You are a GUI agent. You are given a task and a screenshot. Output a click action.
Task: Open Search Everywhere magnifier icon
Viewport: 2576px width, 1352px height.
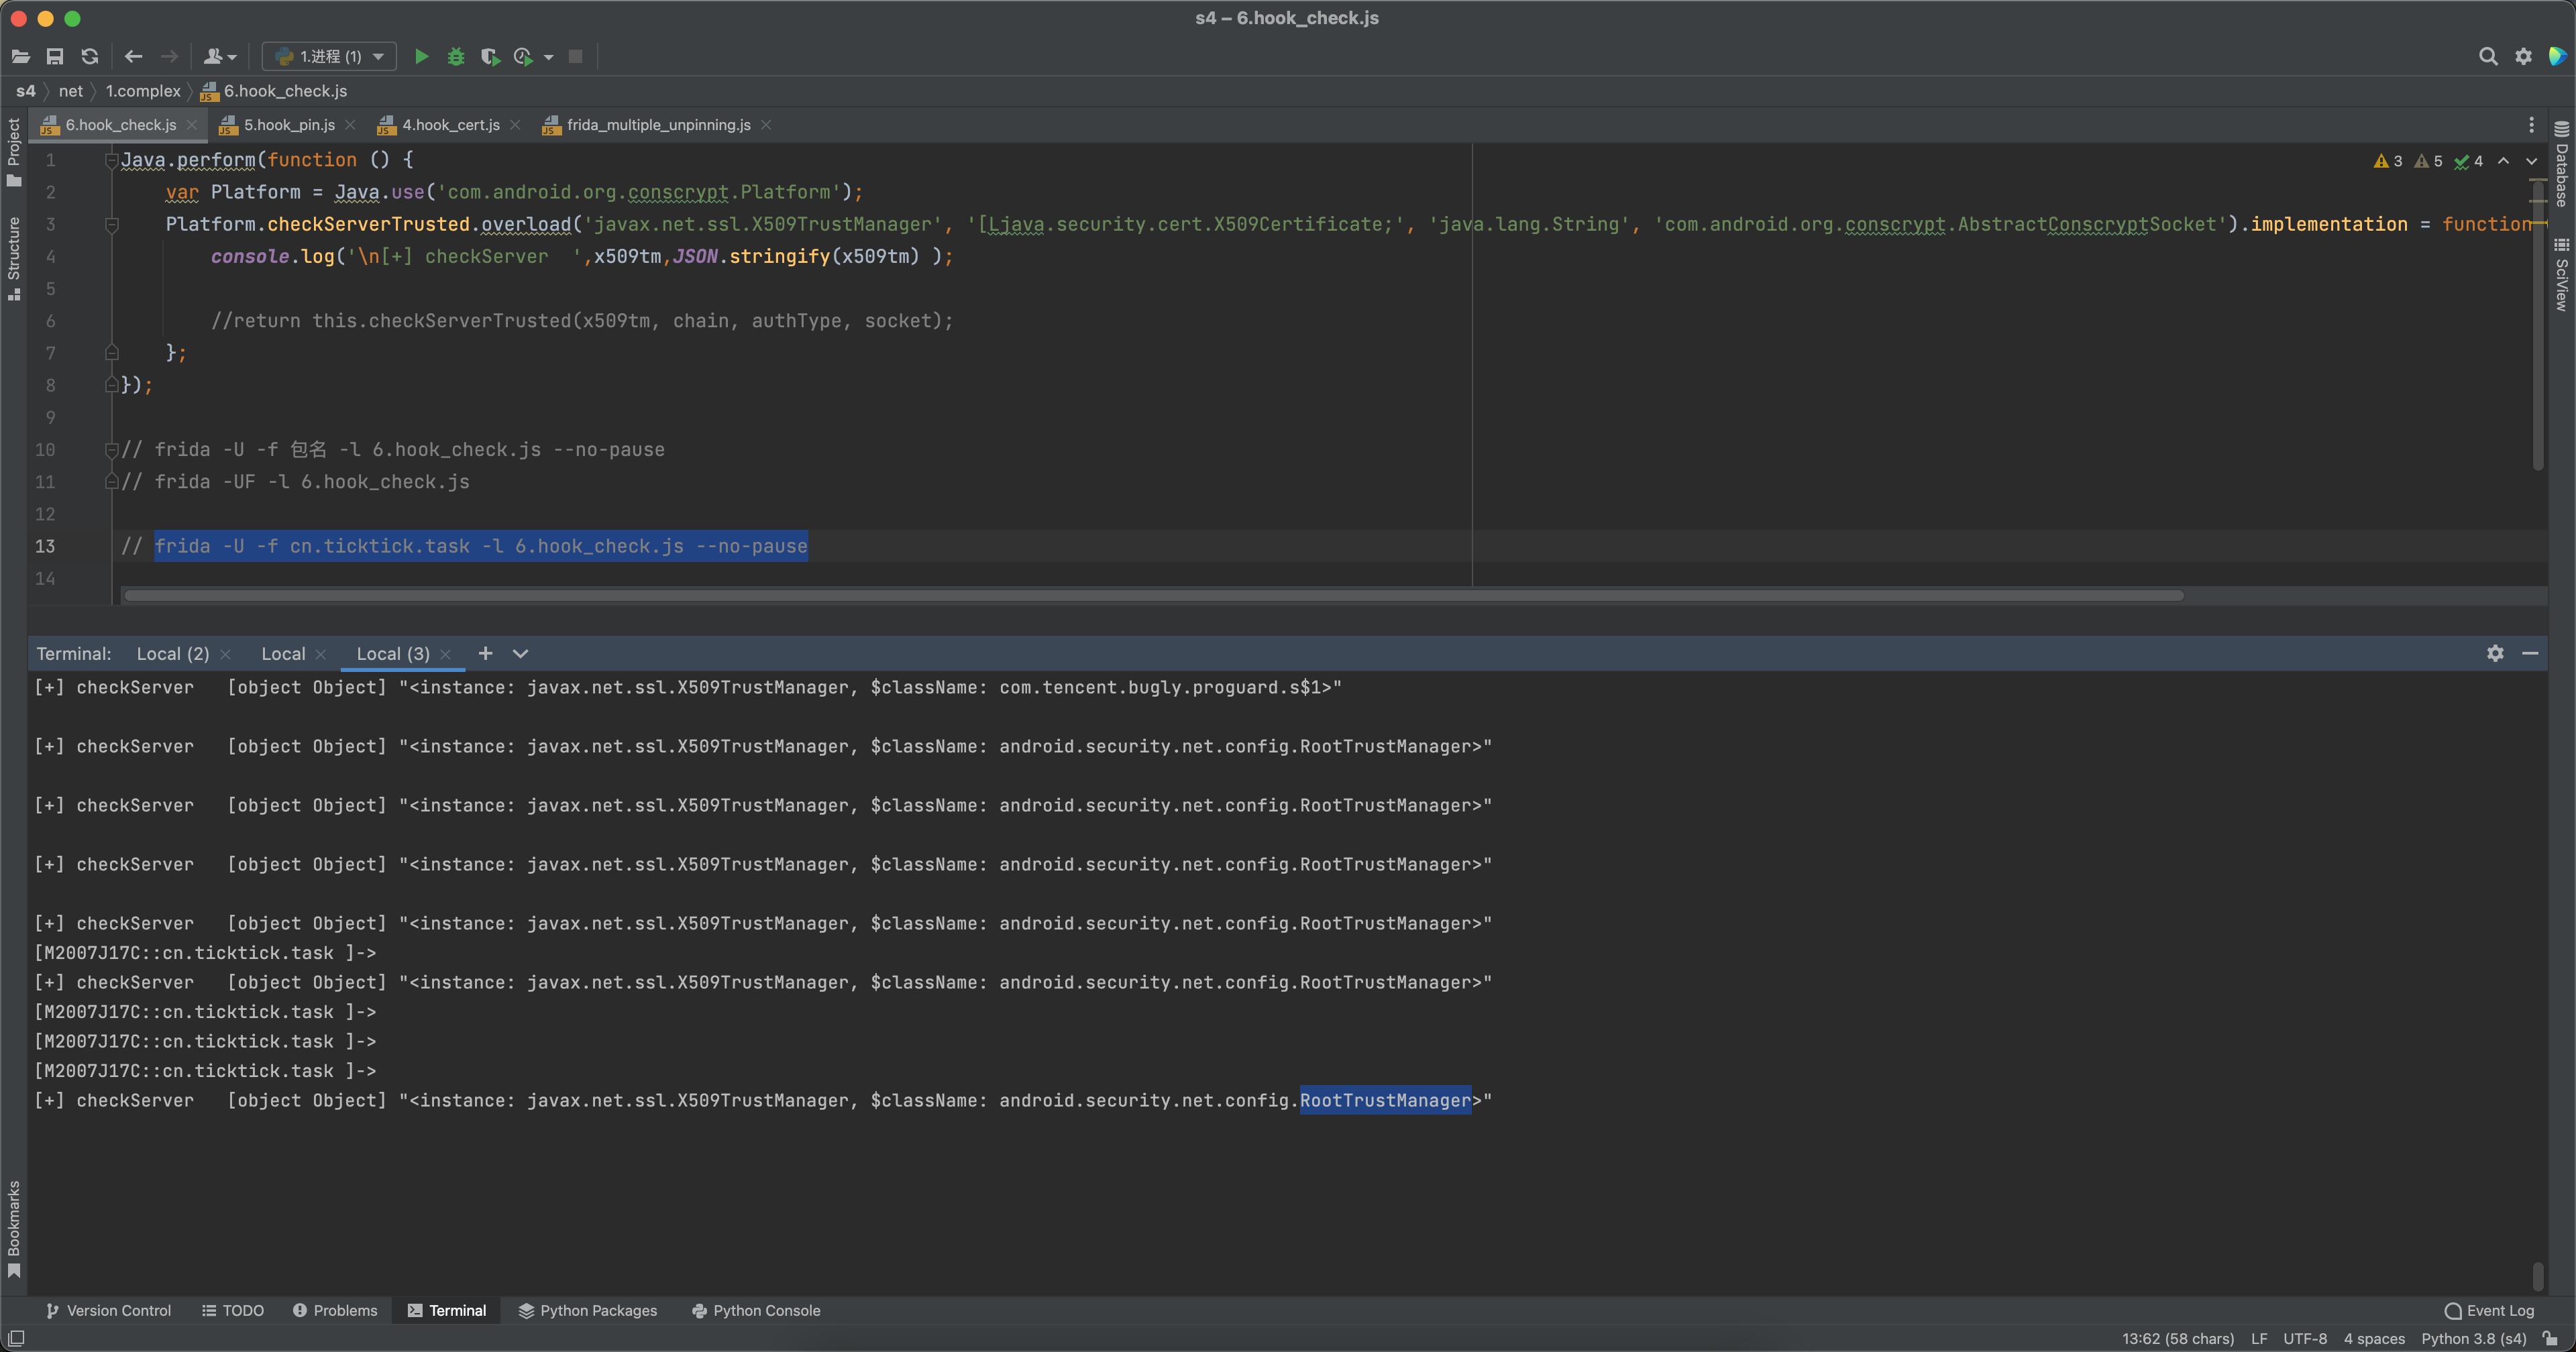click(x=2488, y=57)
